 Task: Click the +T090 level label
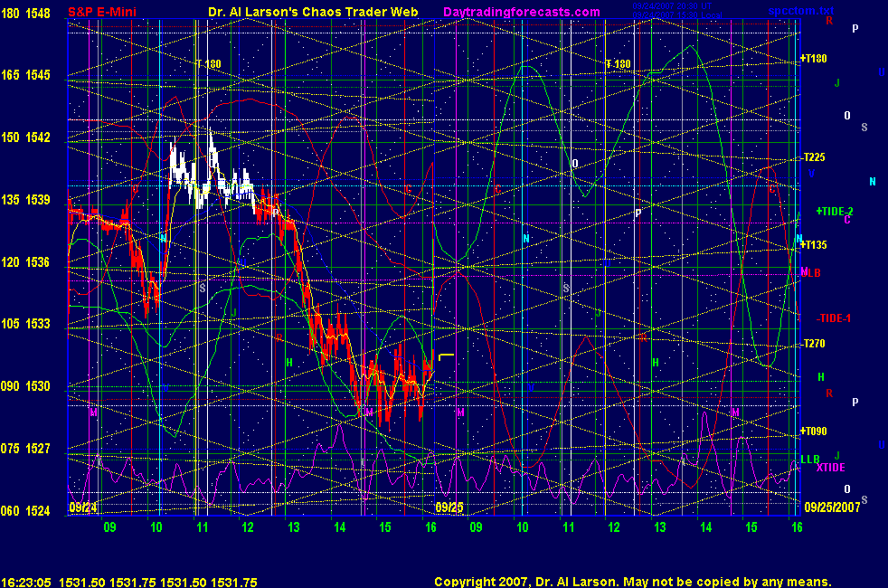[x=813, y=432]
